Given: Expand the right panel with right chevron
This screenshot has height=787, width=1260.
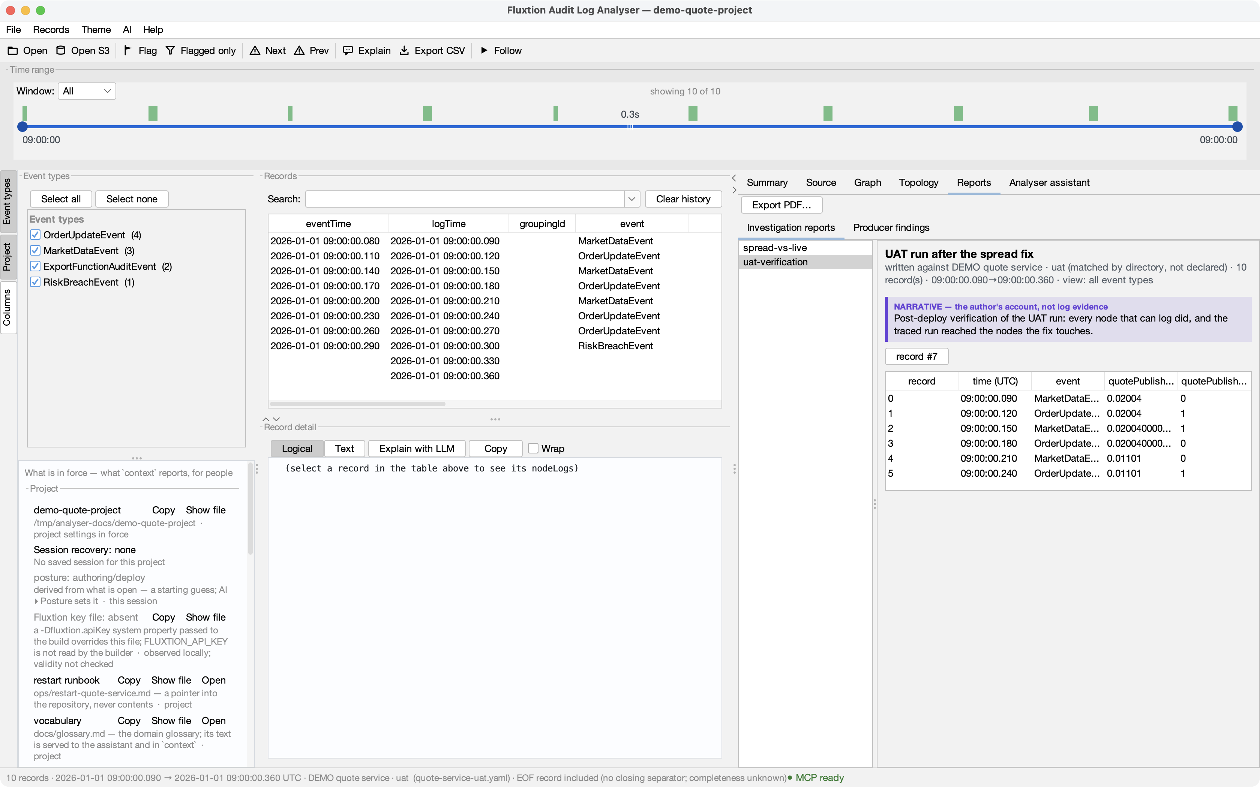Looking at the screenshot, I should point(734,190).
